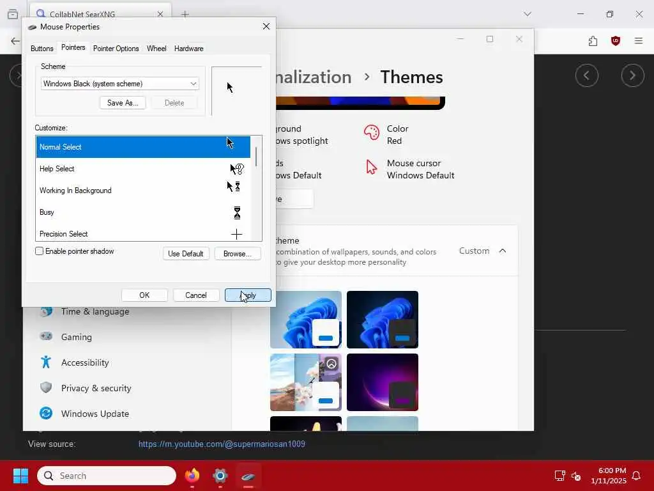This screenshot has width=654, height=491.
Task: Go to the Hardware tab
Action: (x=188, y=49)
